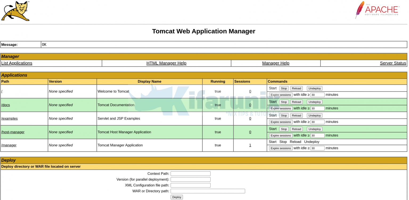Viewport: 409px width, 200px height.
Task: Open the /docs application
Action: tap(5, 105)
